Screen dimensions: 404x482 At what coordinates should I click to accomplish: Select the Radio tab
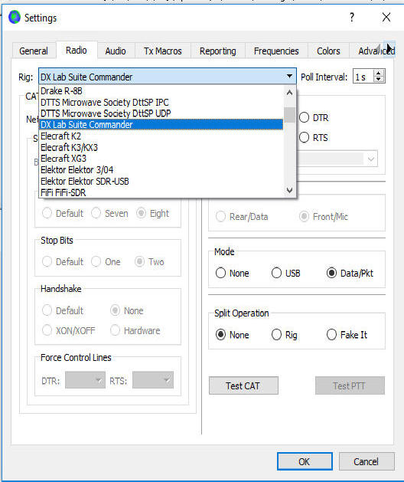[x=77, y=50]
